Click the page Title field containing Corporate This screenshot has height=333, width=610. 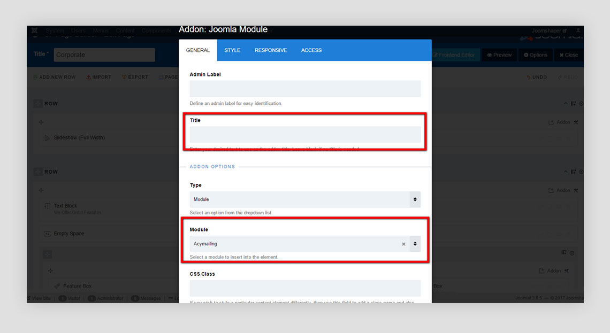(x=104, y=55)
